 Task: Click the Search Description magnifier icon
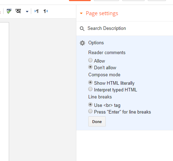[82, 28]
